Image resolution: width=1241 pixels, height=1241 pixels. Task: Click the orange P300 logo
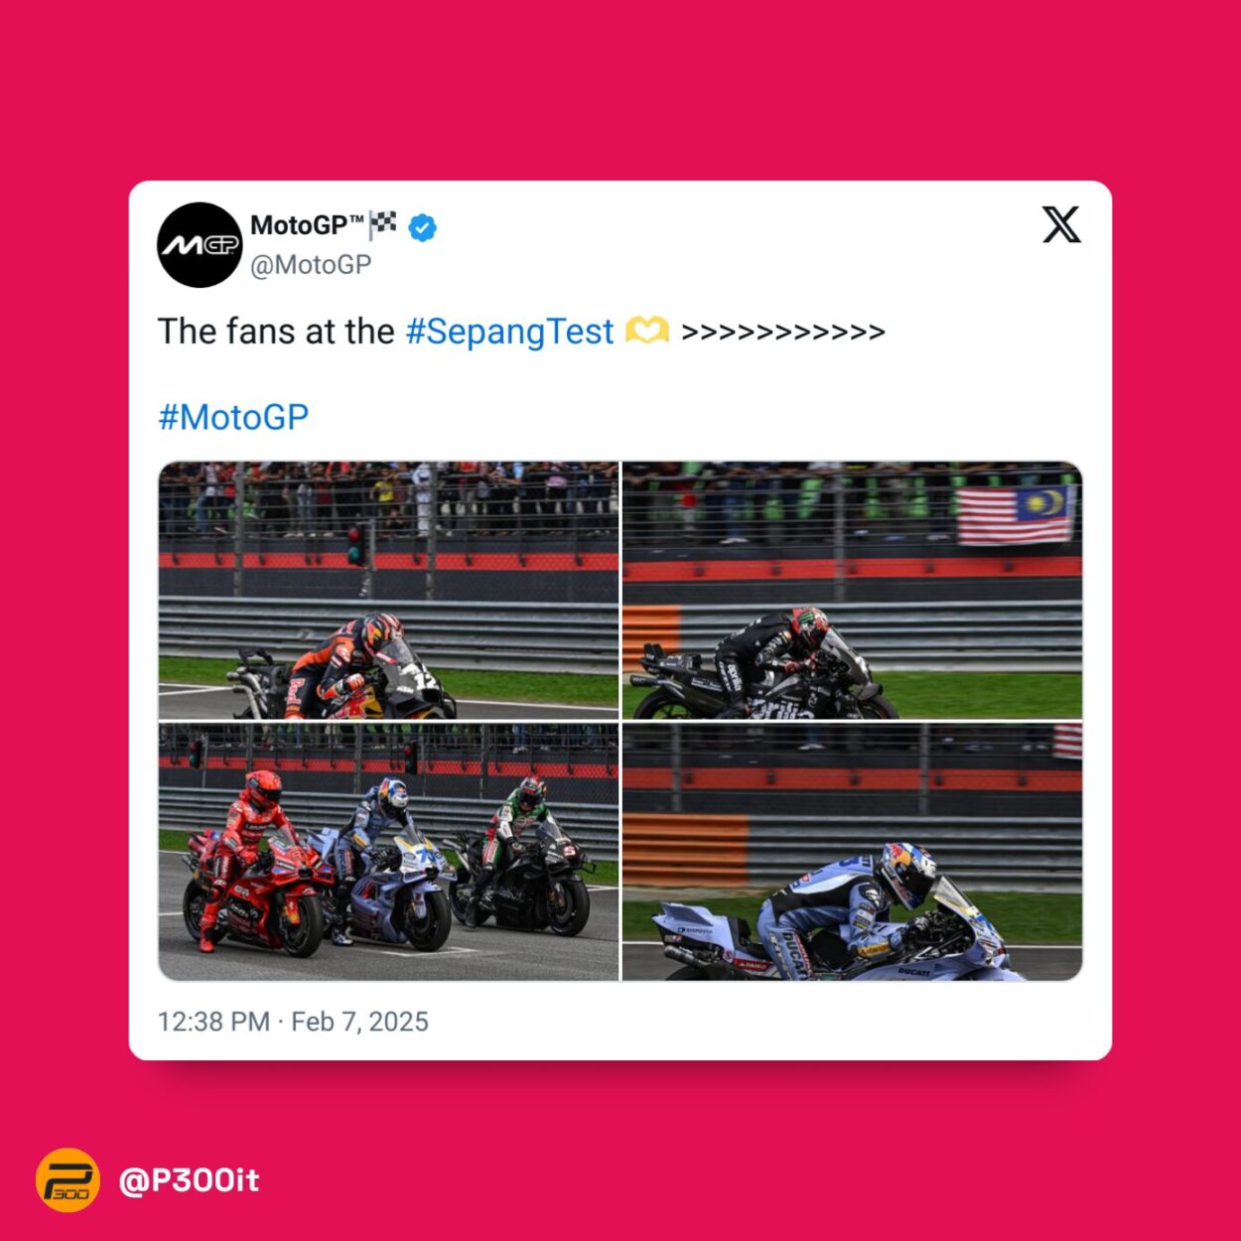pyautogui.click(x=68, y=1180)
